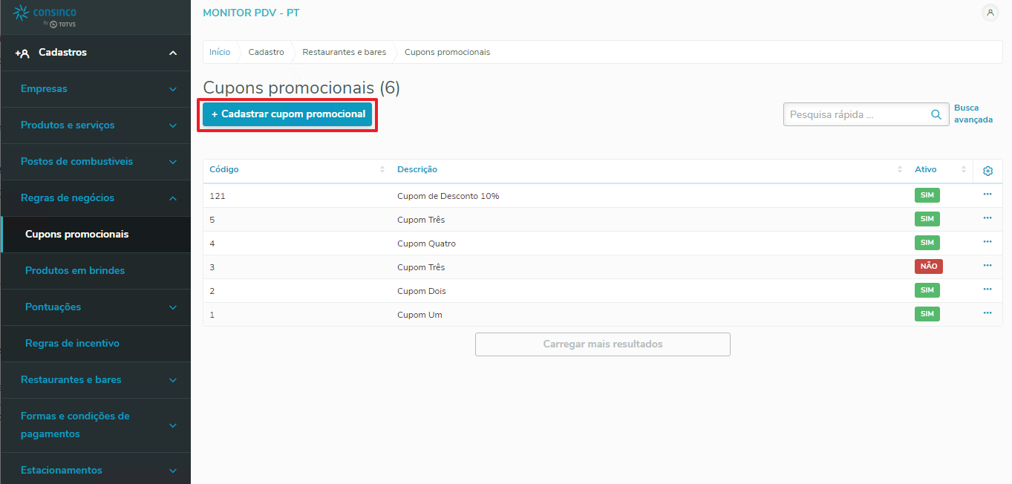Screen dimensions: 1012x484
Task: Open actions menu for Cupom Um
Action: (987, 313)
